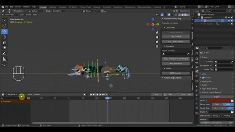Open the Output properties tab icon
Image resolution: width=235 pixels, height=132 pixels.
(x=197, y=63)
